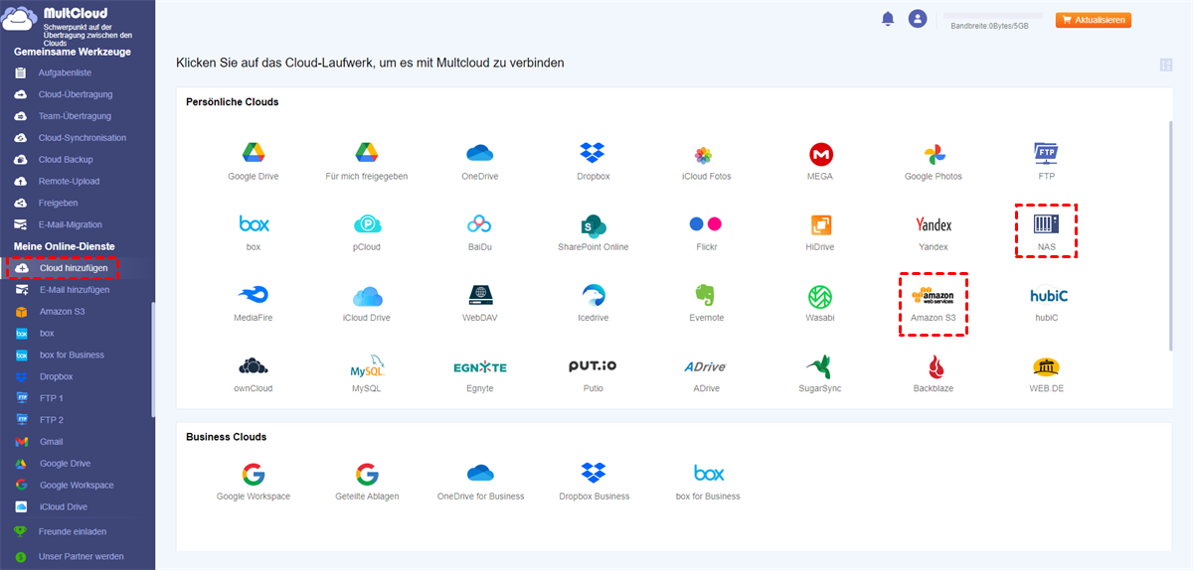Pick the pCloud icon
Viewport: 1193px width, 570px height.
pos(367,224)
